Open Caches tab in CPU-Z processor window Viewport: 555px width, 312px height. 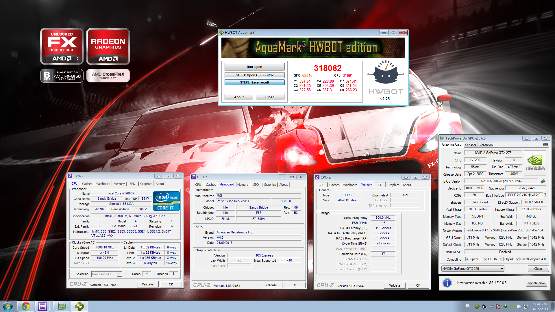[x=87, y=184]
